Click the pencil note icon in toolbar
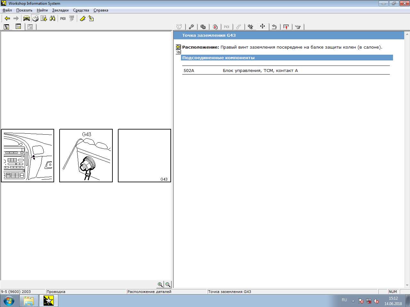This screenshot has height=307, width=410. [91, 19]
